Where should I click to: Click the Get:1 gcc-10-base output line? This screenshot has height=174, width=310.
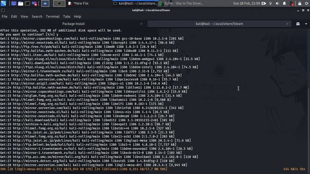pos(92,39)
